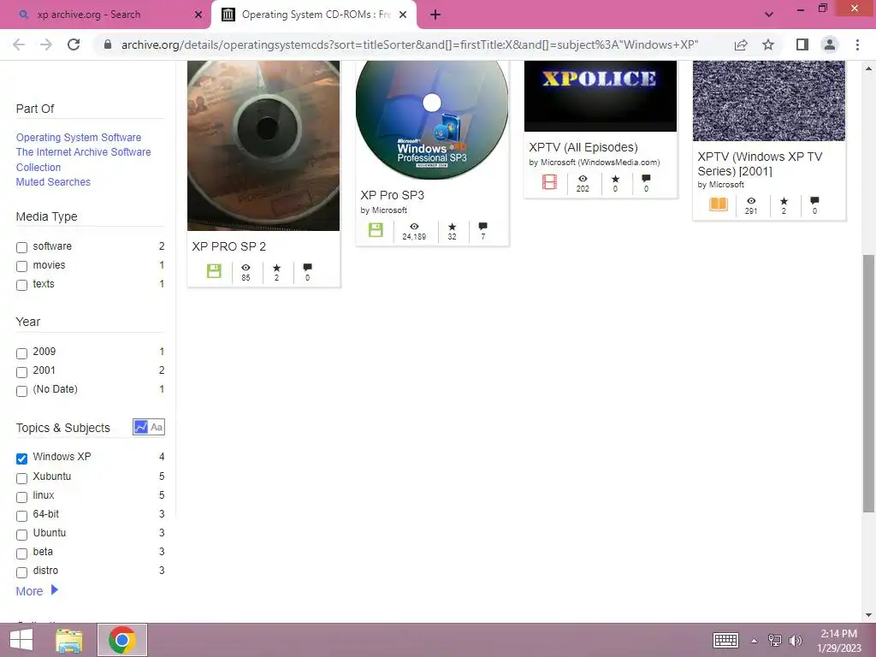Check the texts media type filter
Viewport: 876px width, 657px height.
click(21, 285)
